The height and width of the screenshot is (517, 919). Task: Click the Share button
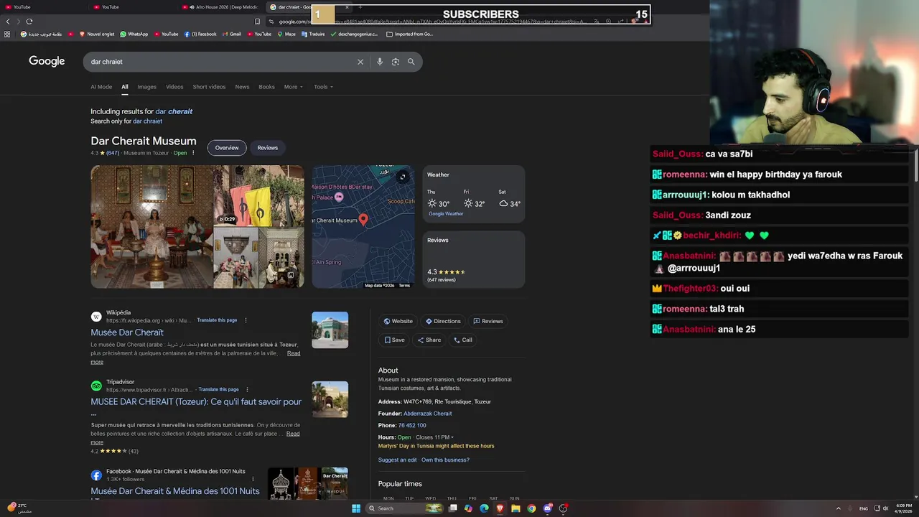coord(429,340)
